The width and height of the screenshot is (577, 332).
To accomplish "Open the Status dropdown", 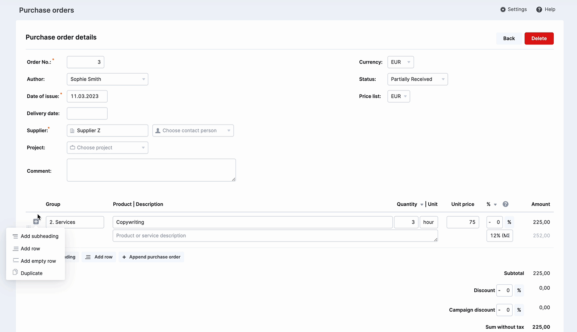I will tap(418, 79).
